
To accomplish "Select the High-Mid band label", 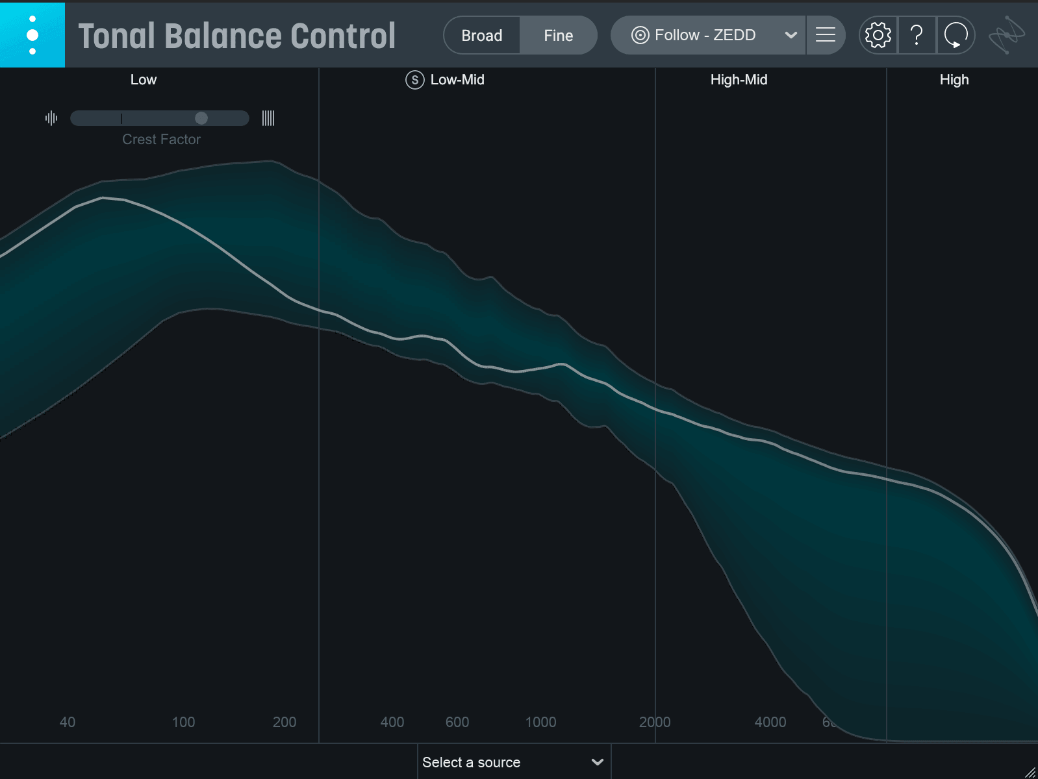I will pyautogui.click(x=739, y=80).
